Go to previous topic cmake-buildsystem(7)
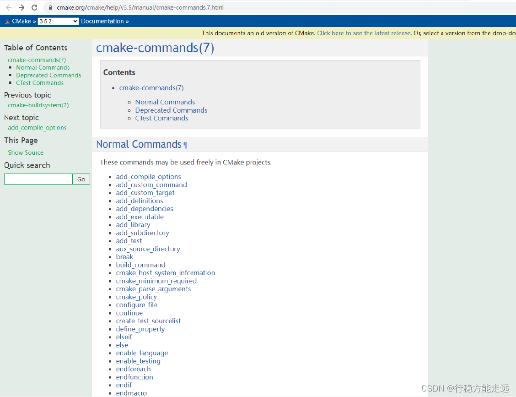Viewport: 516px width, 397px height. tap(38, 105)
